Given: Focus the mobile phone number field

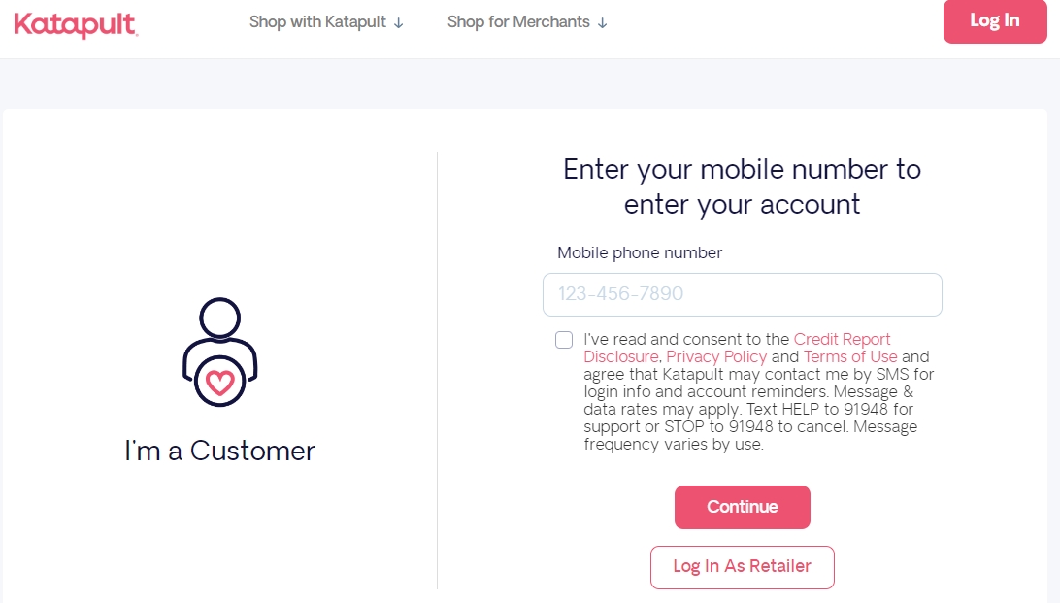Looking at the screenshot, I should [743, 294].
